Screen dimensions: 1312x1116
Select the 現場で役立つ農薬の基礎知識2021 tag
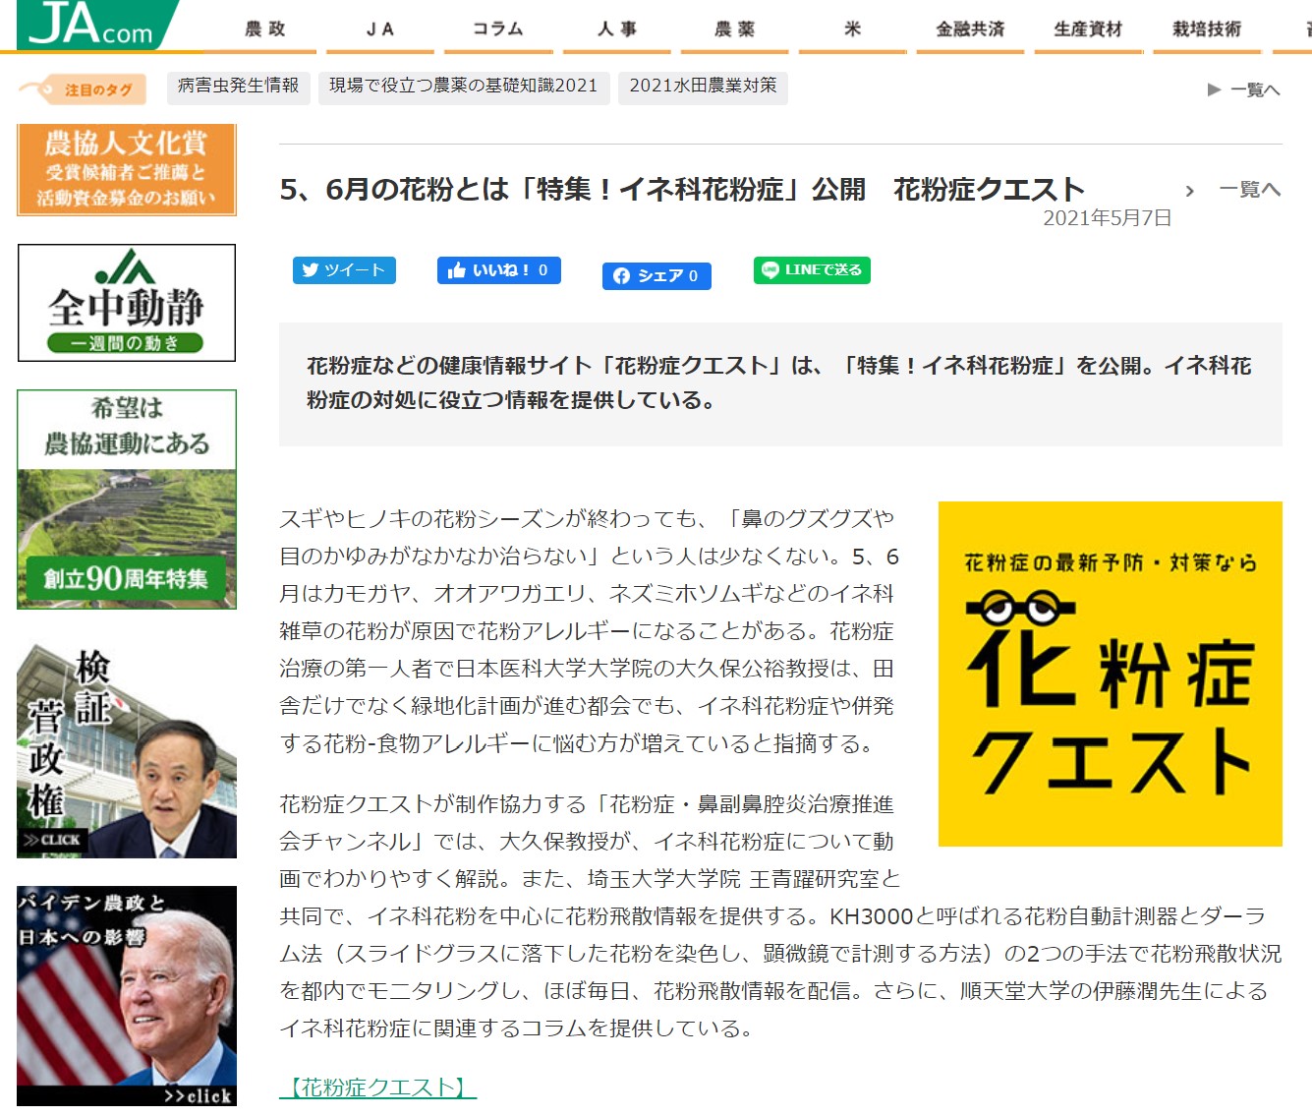pyautogui.click(x=462, y=87)
